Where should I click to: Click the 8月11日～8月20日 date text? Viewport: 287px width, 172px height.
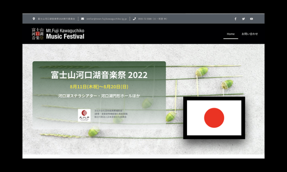click(x=99, y=87)
